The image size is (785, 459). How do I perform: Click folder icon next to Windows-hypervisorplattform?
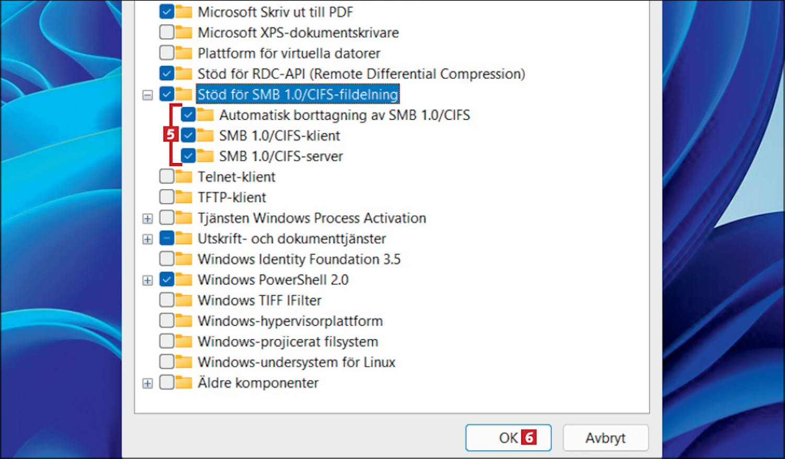(184, 320)
